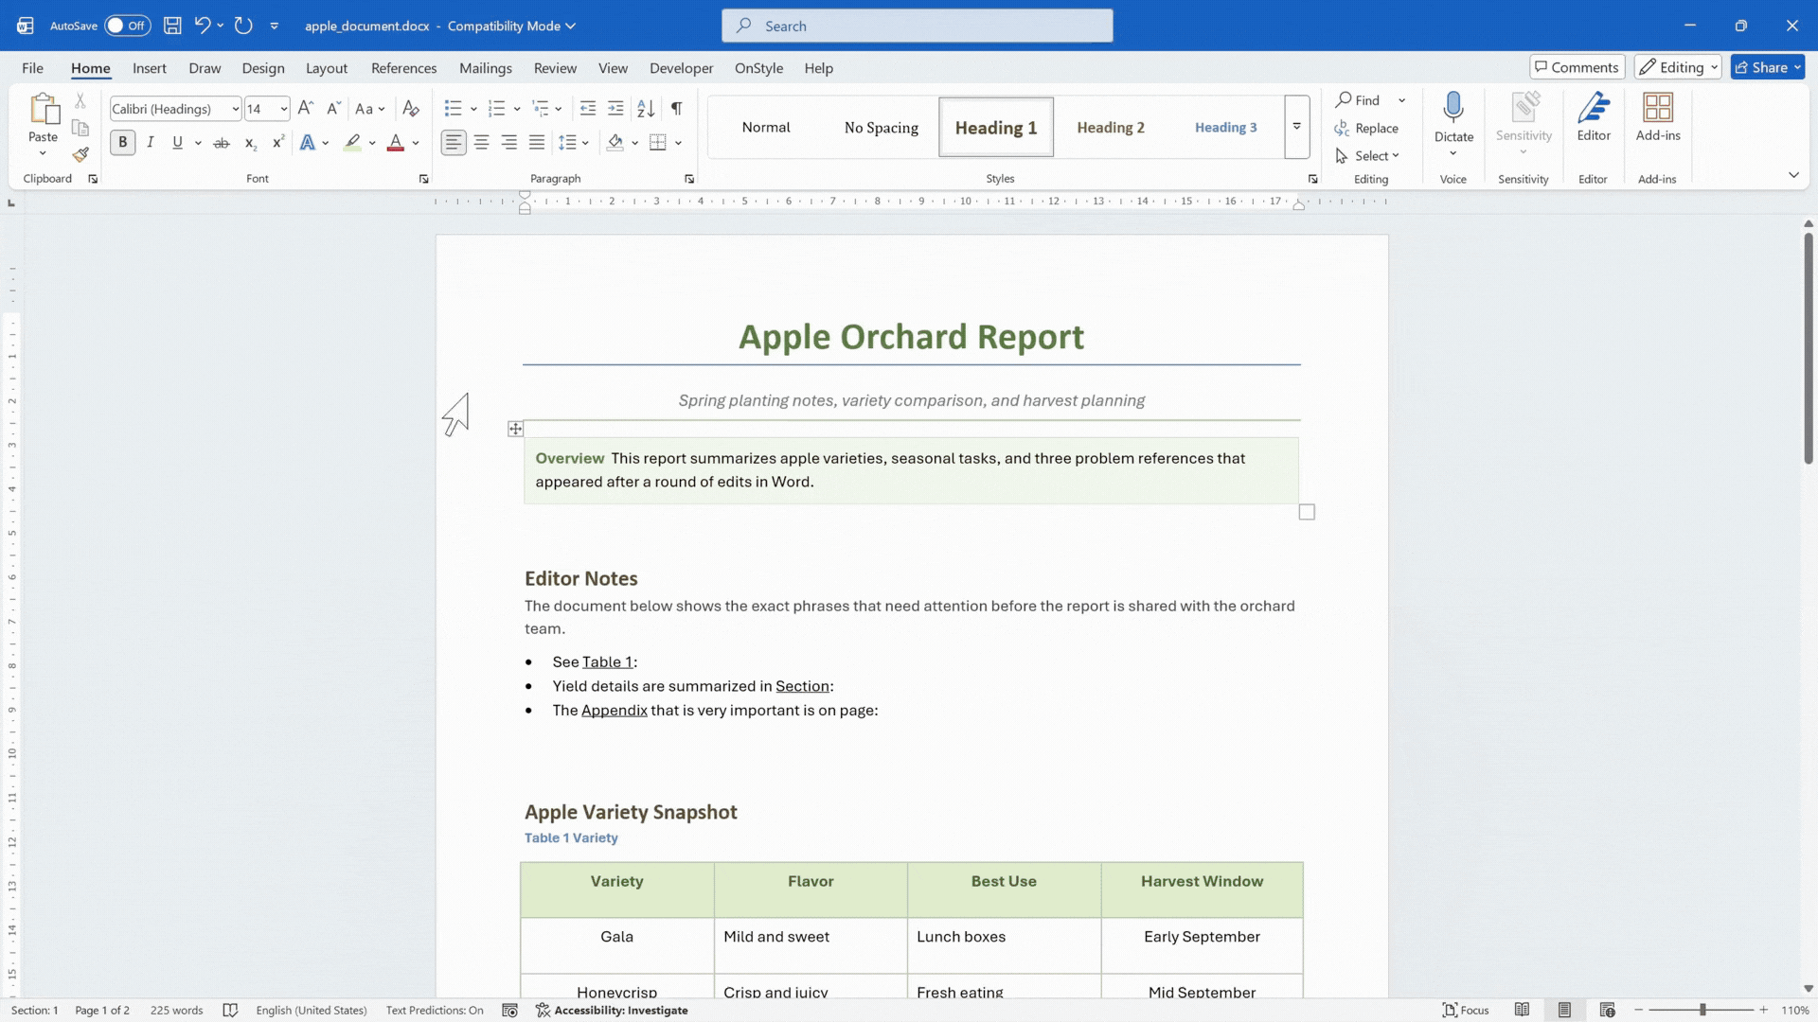Open the Editing mode dropdown
The width and height of the screenshot is (1818, 1022).
pos(1677,67)
